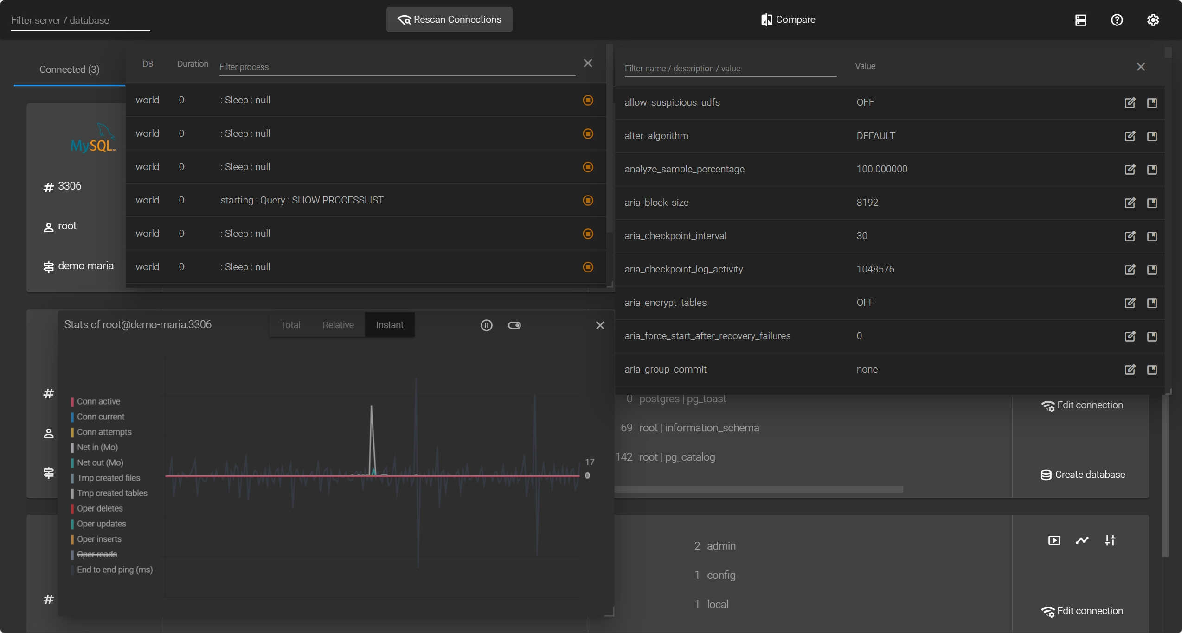1182x633 pixels.
Task: Click the save icon for aria_block_size
Action: click(x=1152, y=203)
